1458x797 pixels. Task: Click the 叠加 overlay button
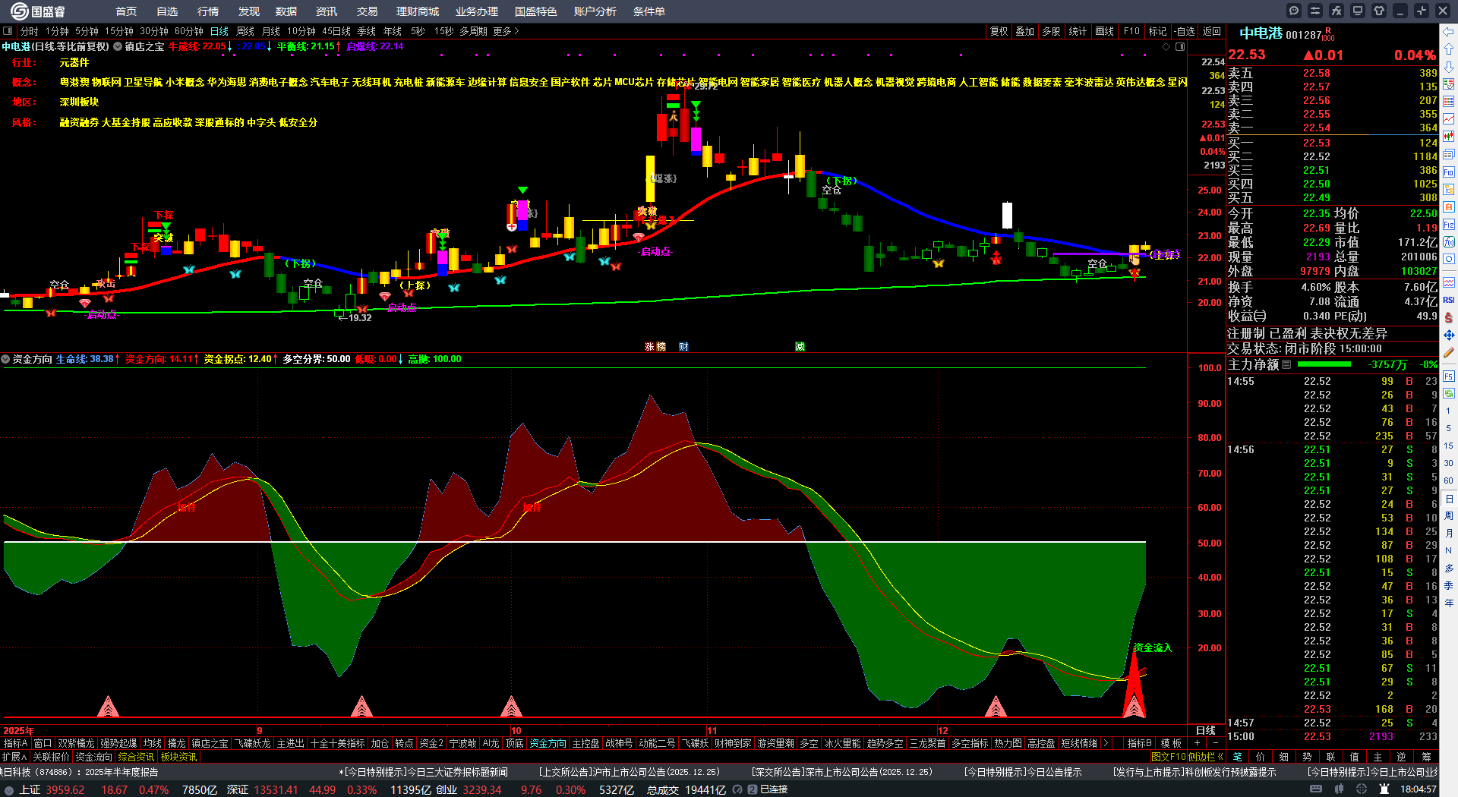(1025, 31)
